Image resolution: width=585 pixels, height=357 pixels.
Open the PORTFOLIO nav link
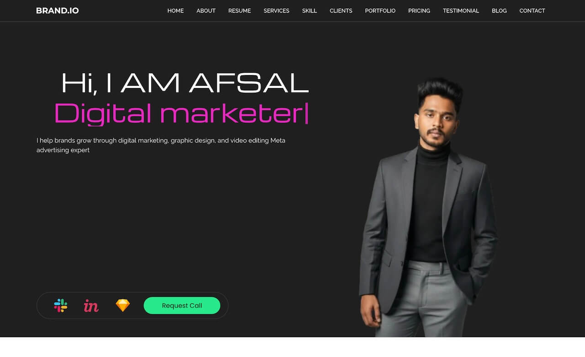pyautogui.click(x=380, y=11)
